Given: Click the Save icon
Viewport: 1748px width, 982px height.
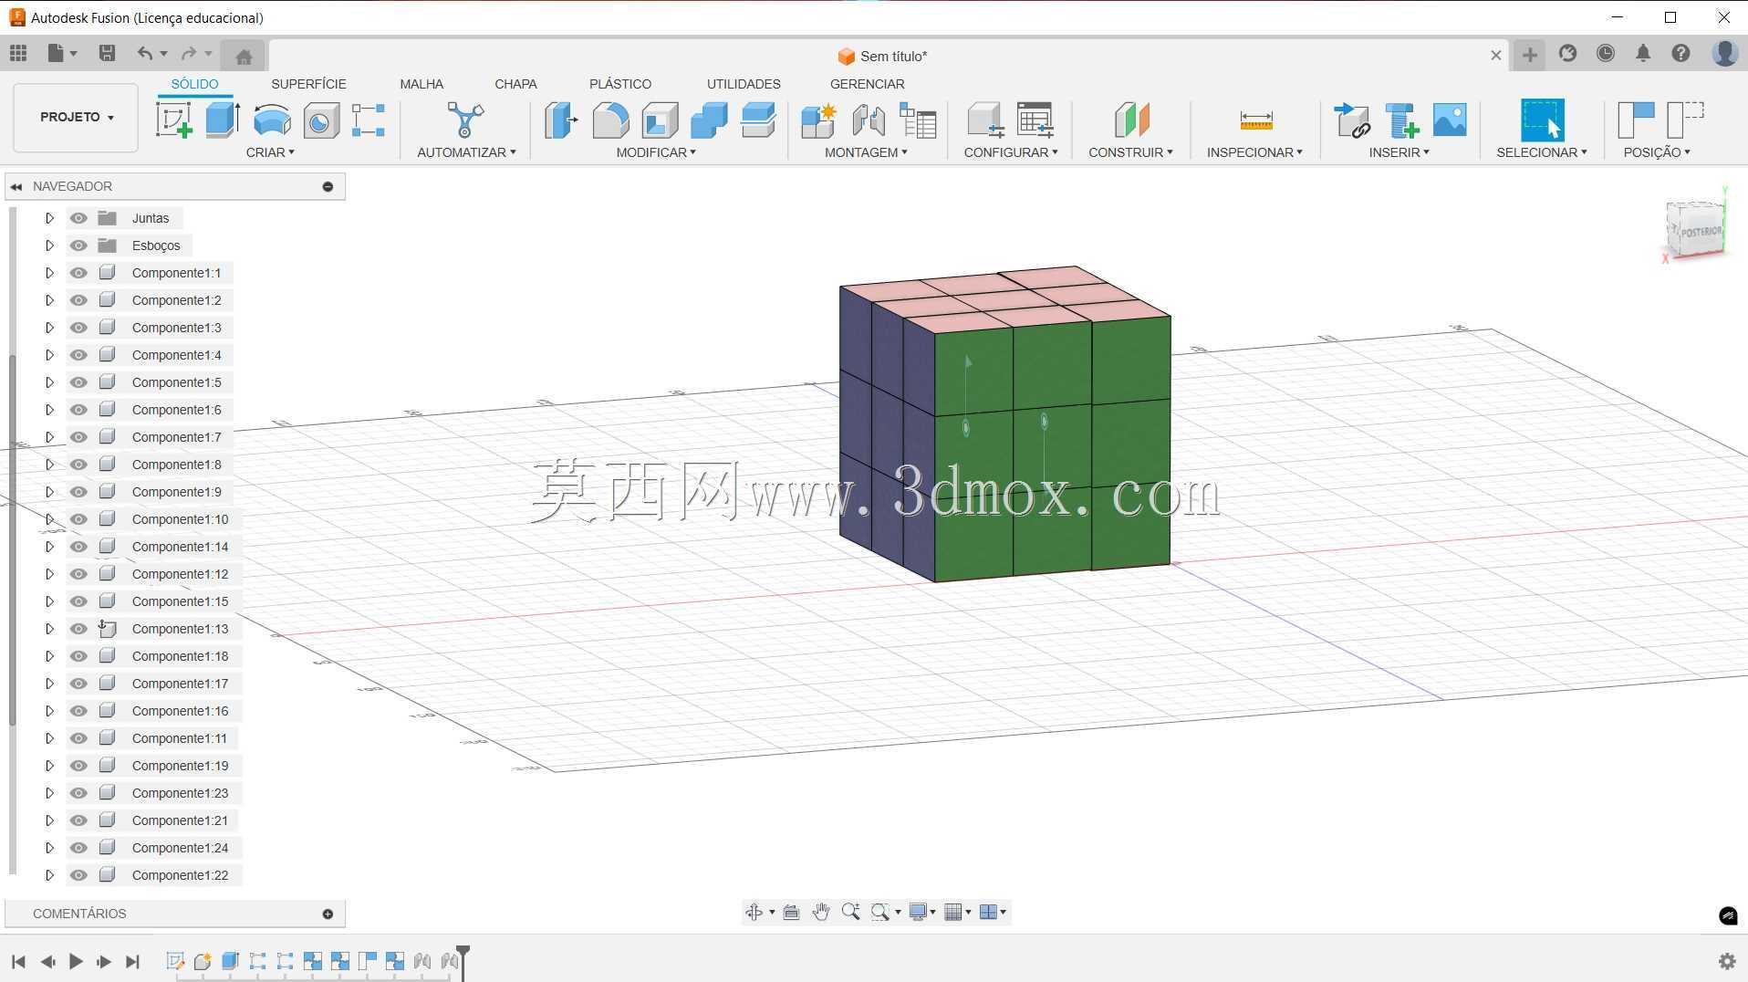Looking at the screenshot, I should click(x=107, y=54).
